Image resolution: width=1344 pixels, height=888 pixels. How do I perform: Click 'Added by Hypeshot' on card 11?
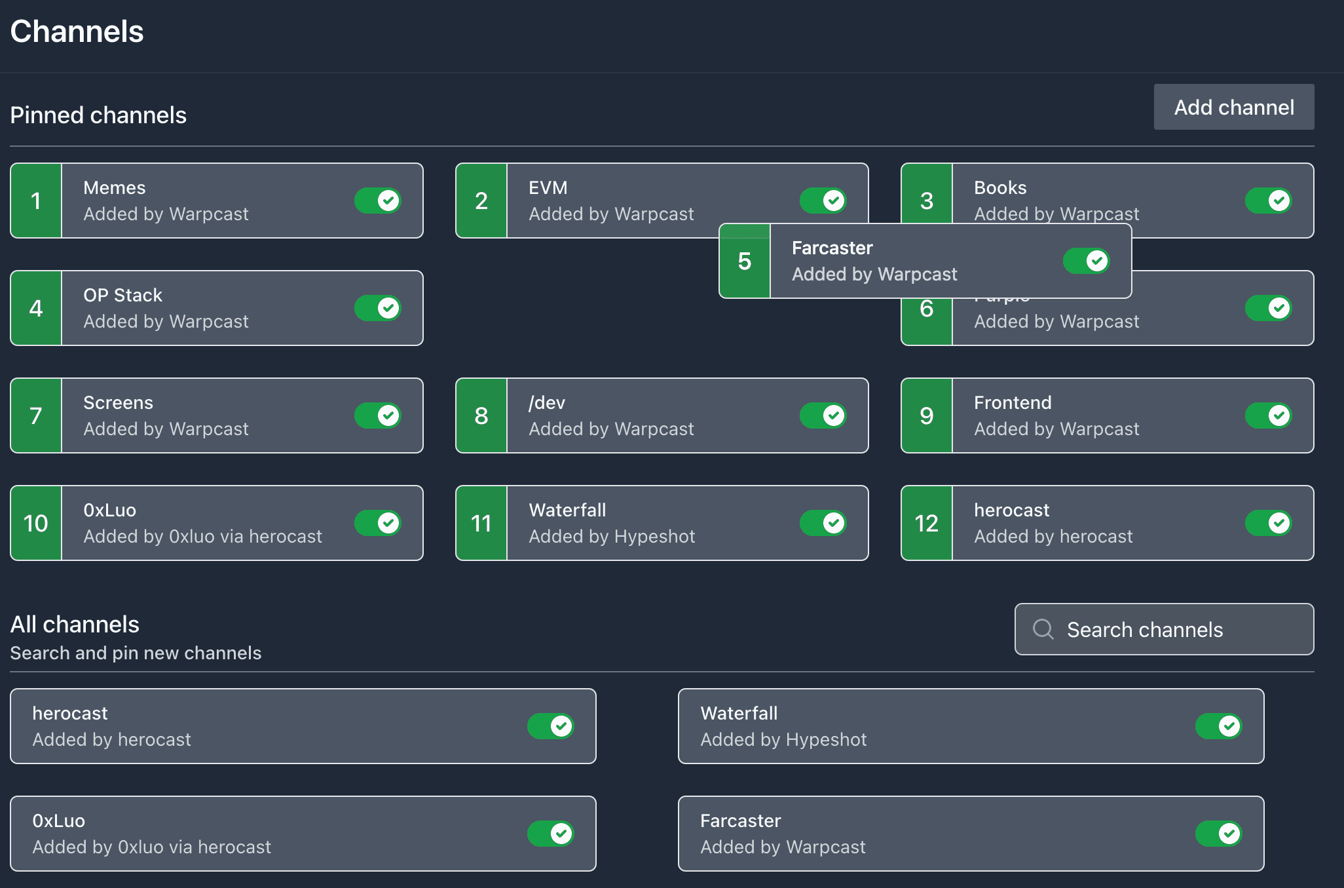click(x=612, y=536)
